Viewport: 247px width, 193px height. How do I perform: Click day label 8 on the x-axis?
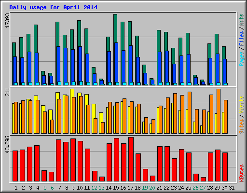[67, 188]
